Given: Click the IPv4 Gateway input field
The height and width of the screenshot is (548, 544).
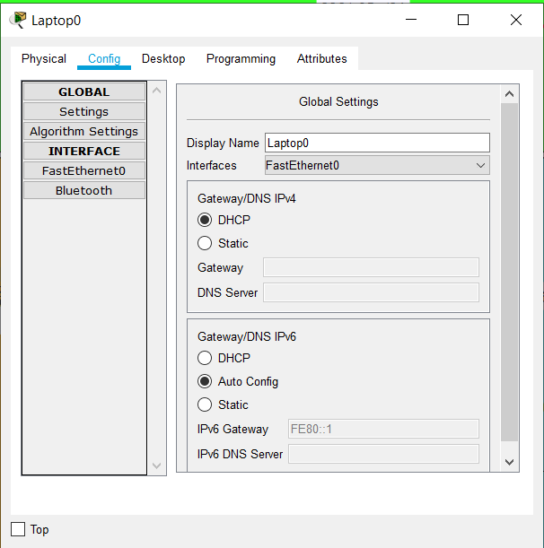Looking at the screenshot, I should pos(371,267).
